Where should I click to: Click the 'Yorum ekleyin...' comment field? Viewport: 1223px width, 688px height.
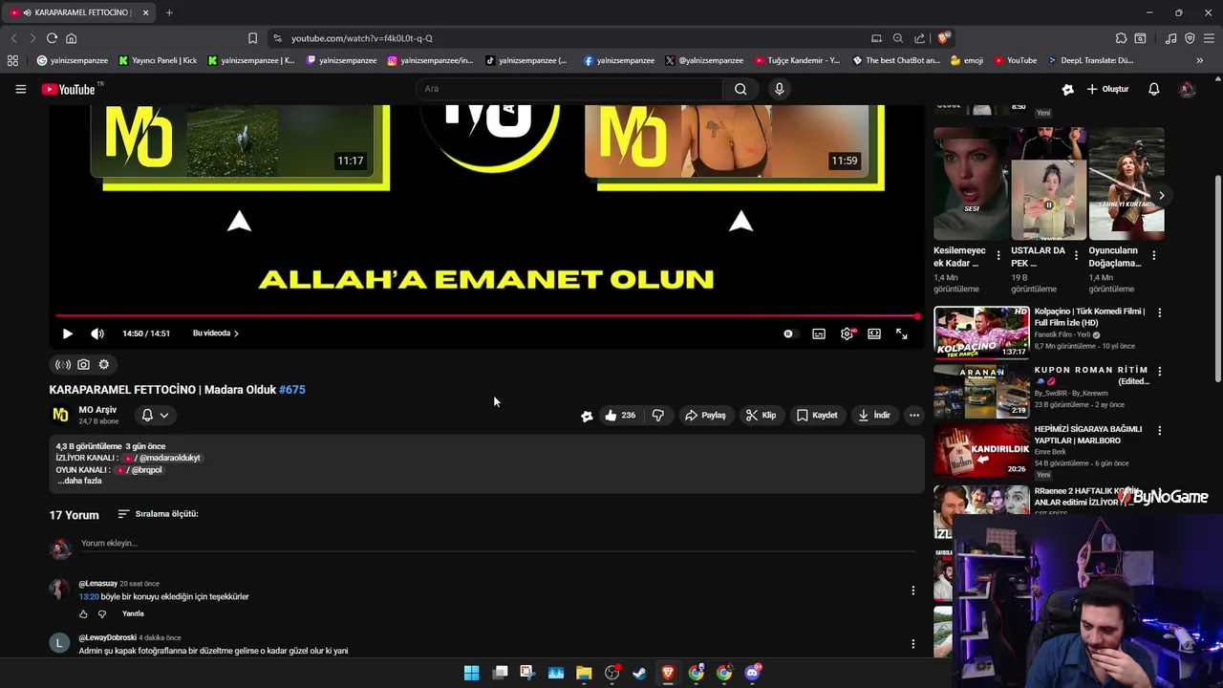point(497,543)
